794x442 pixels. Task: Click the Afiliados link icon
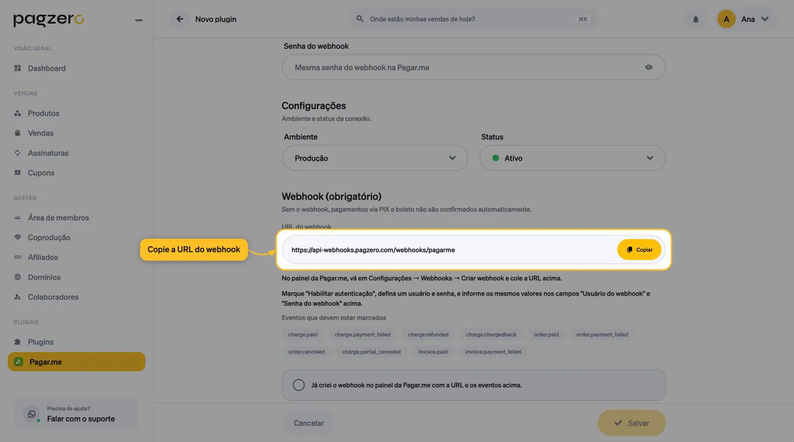click(18, 257)
